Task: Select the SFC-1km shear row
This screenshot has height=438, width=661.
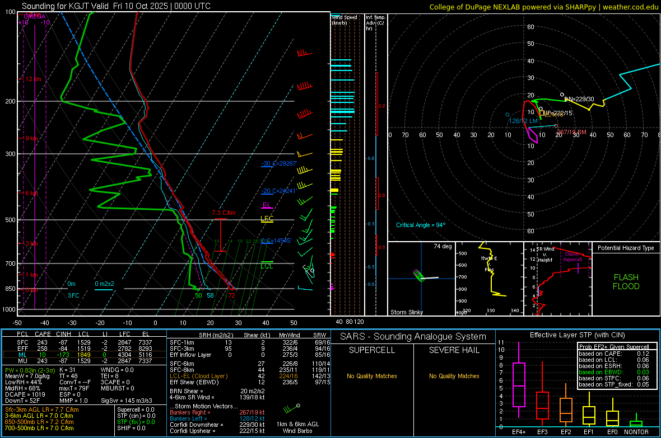Action: click(250, 343)
